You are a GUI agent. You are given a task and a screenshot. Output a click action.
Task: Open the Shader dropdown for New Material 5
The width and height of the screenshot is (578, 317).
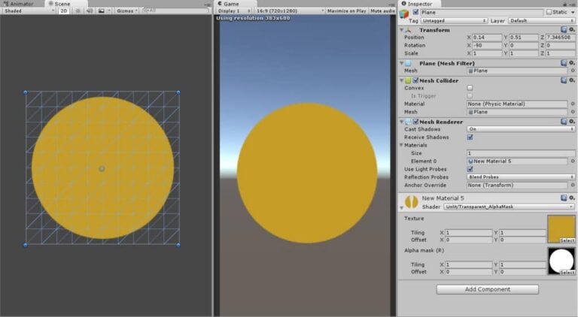[x=508, y=207]
